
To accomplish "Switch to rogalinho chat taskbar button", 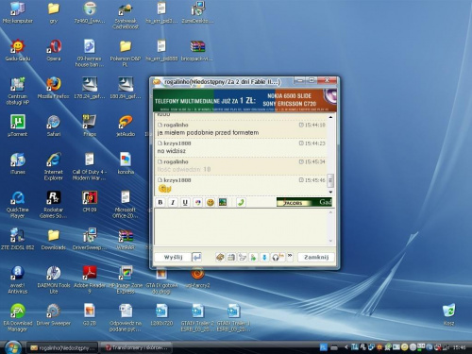I will 62,347.
